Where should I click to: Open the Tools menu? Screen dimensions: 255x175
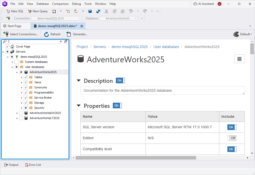pos(88,4)
